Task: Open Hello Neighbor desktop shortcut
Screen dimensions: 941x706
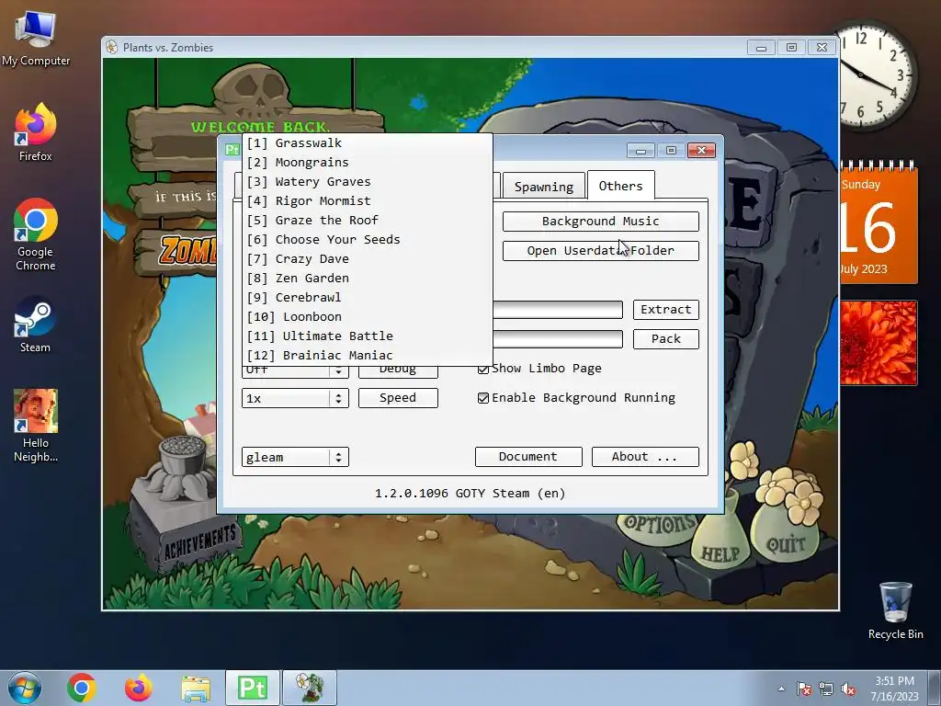Action: pos(36,425)
